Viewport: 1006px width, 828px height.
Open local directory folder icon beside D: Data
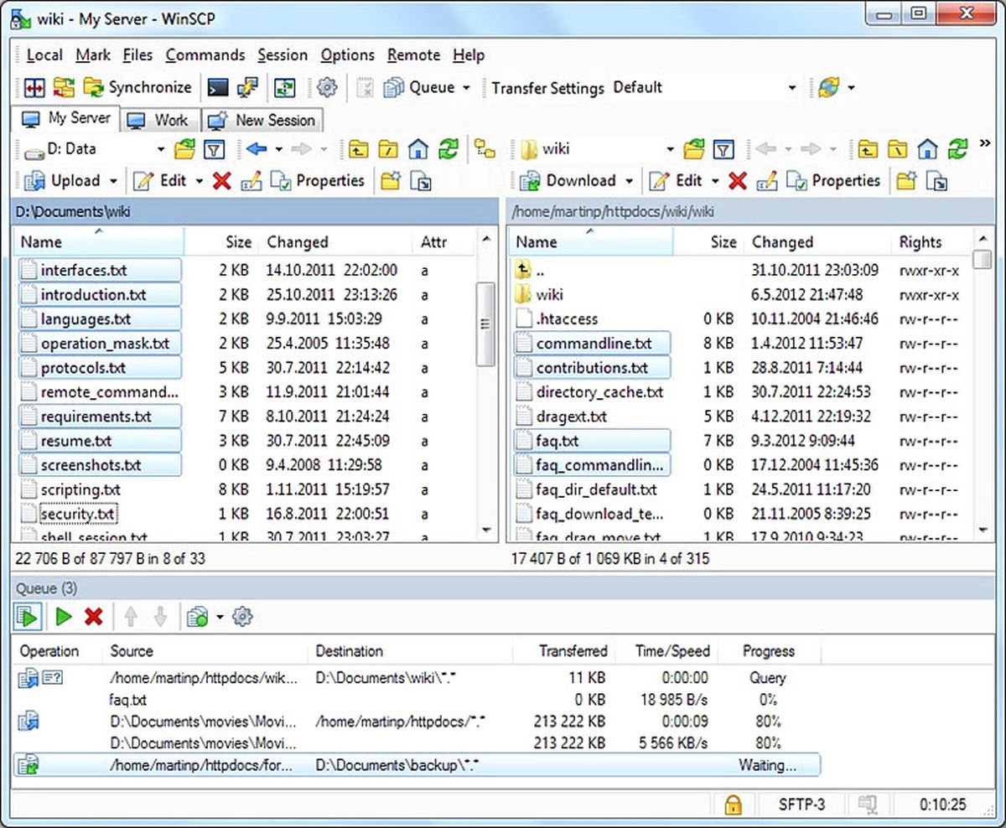(x=184, y=149)
